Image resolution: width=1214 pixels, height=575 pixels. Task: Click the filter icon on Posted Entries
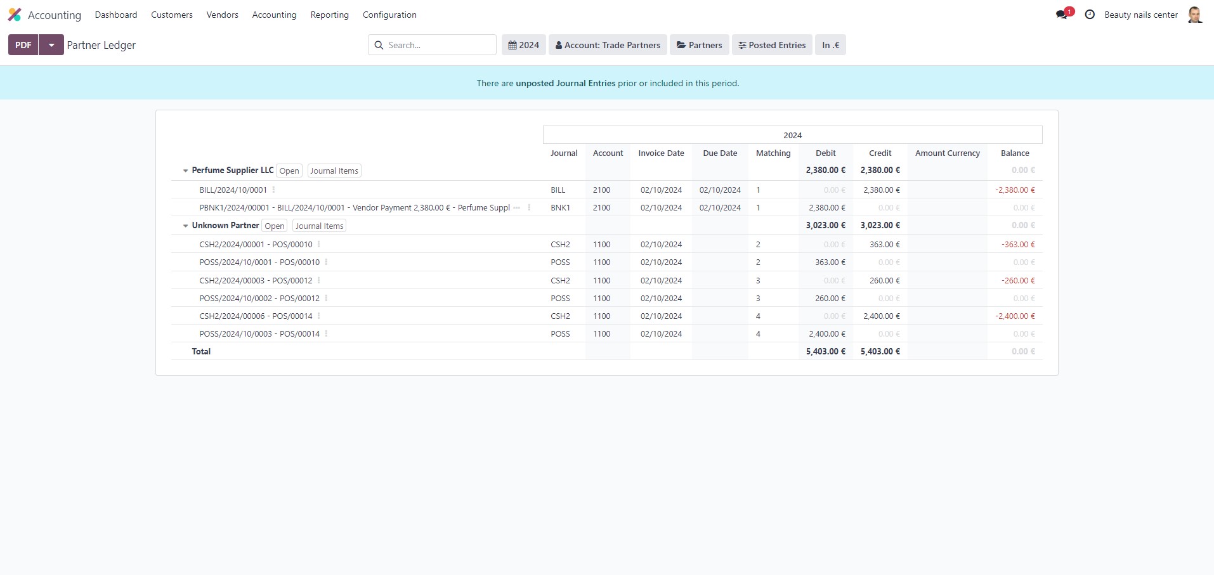(x=742, y=44)
